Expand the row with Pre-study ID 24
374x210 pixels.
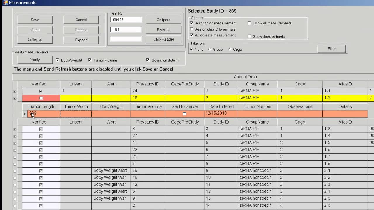tap(15, 92)
